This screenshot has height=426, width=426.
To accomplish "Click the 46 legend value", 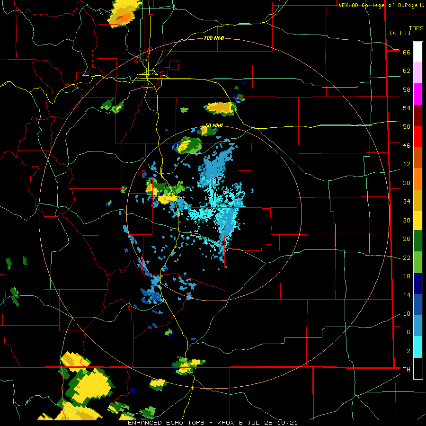I will [407, 146].
